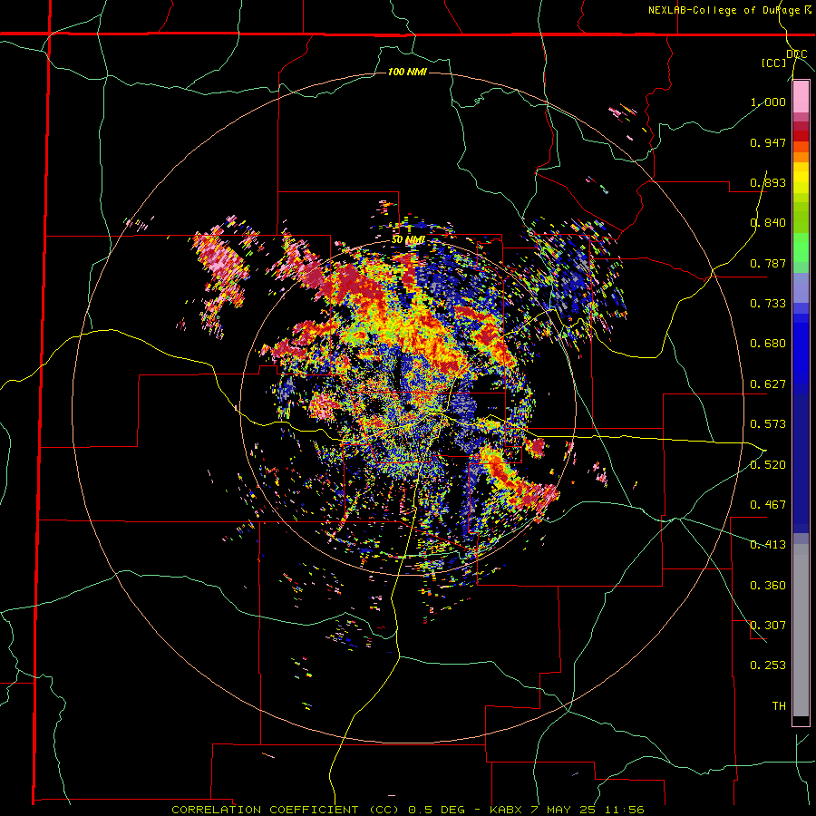This screenshot has width=816, height=816.
Task: Click the 0.840 legend value
Action: click(x=768, y=223)
